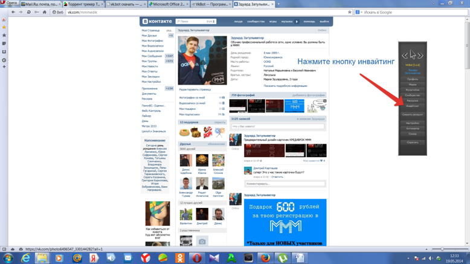The width and height of the screenshot is (470, 264).
Task: Open uTorrent from taskbar
Action: tap(283, 258)
